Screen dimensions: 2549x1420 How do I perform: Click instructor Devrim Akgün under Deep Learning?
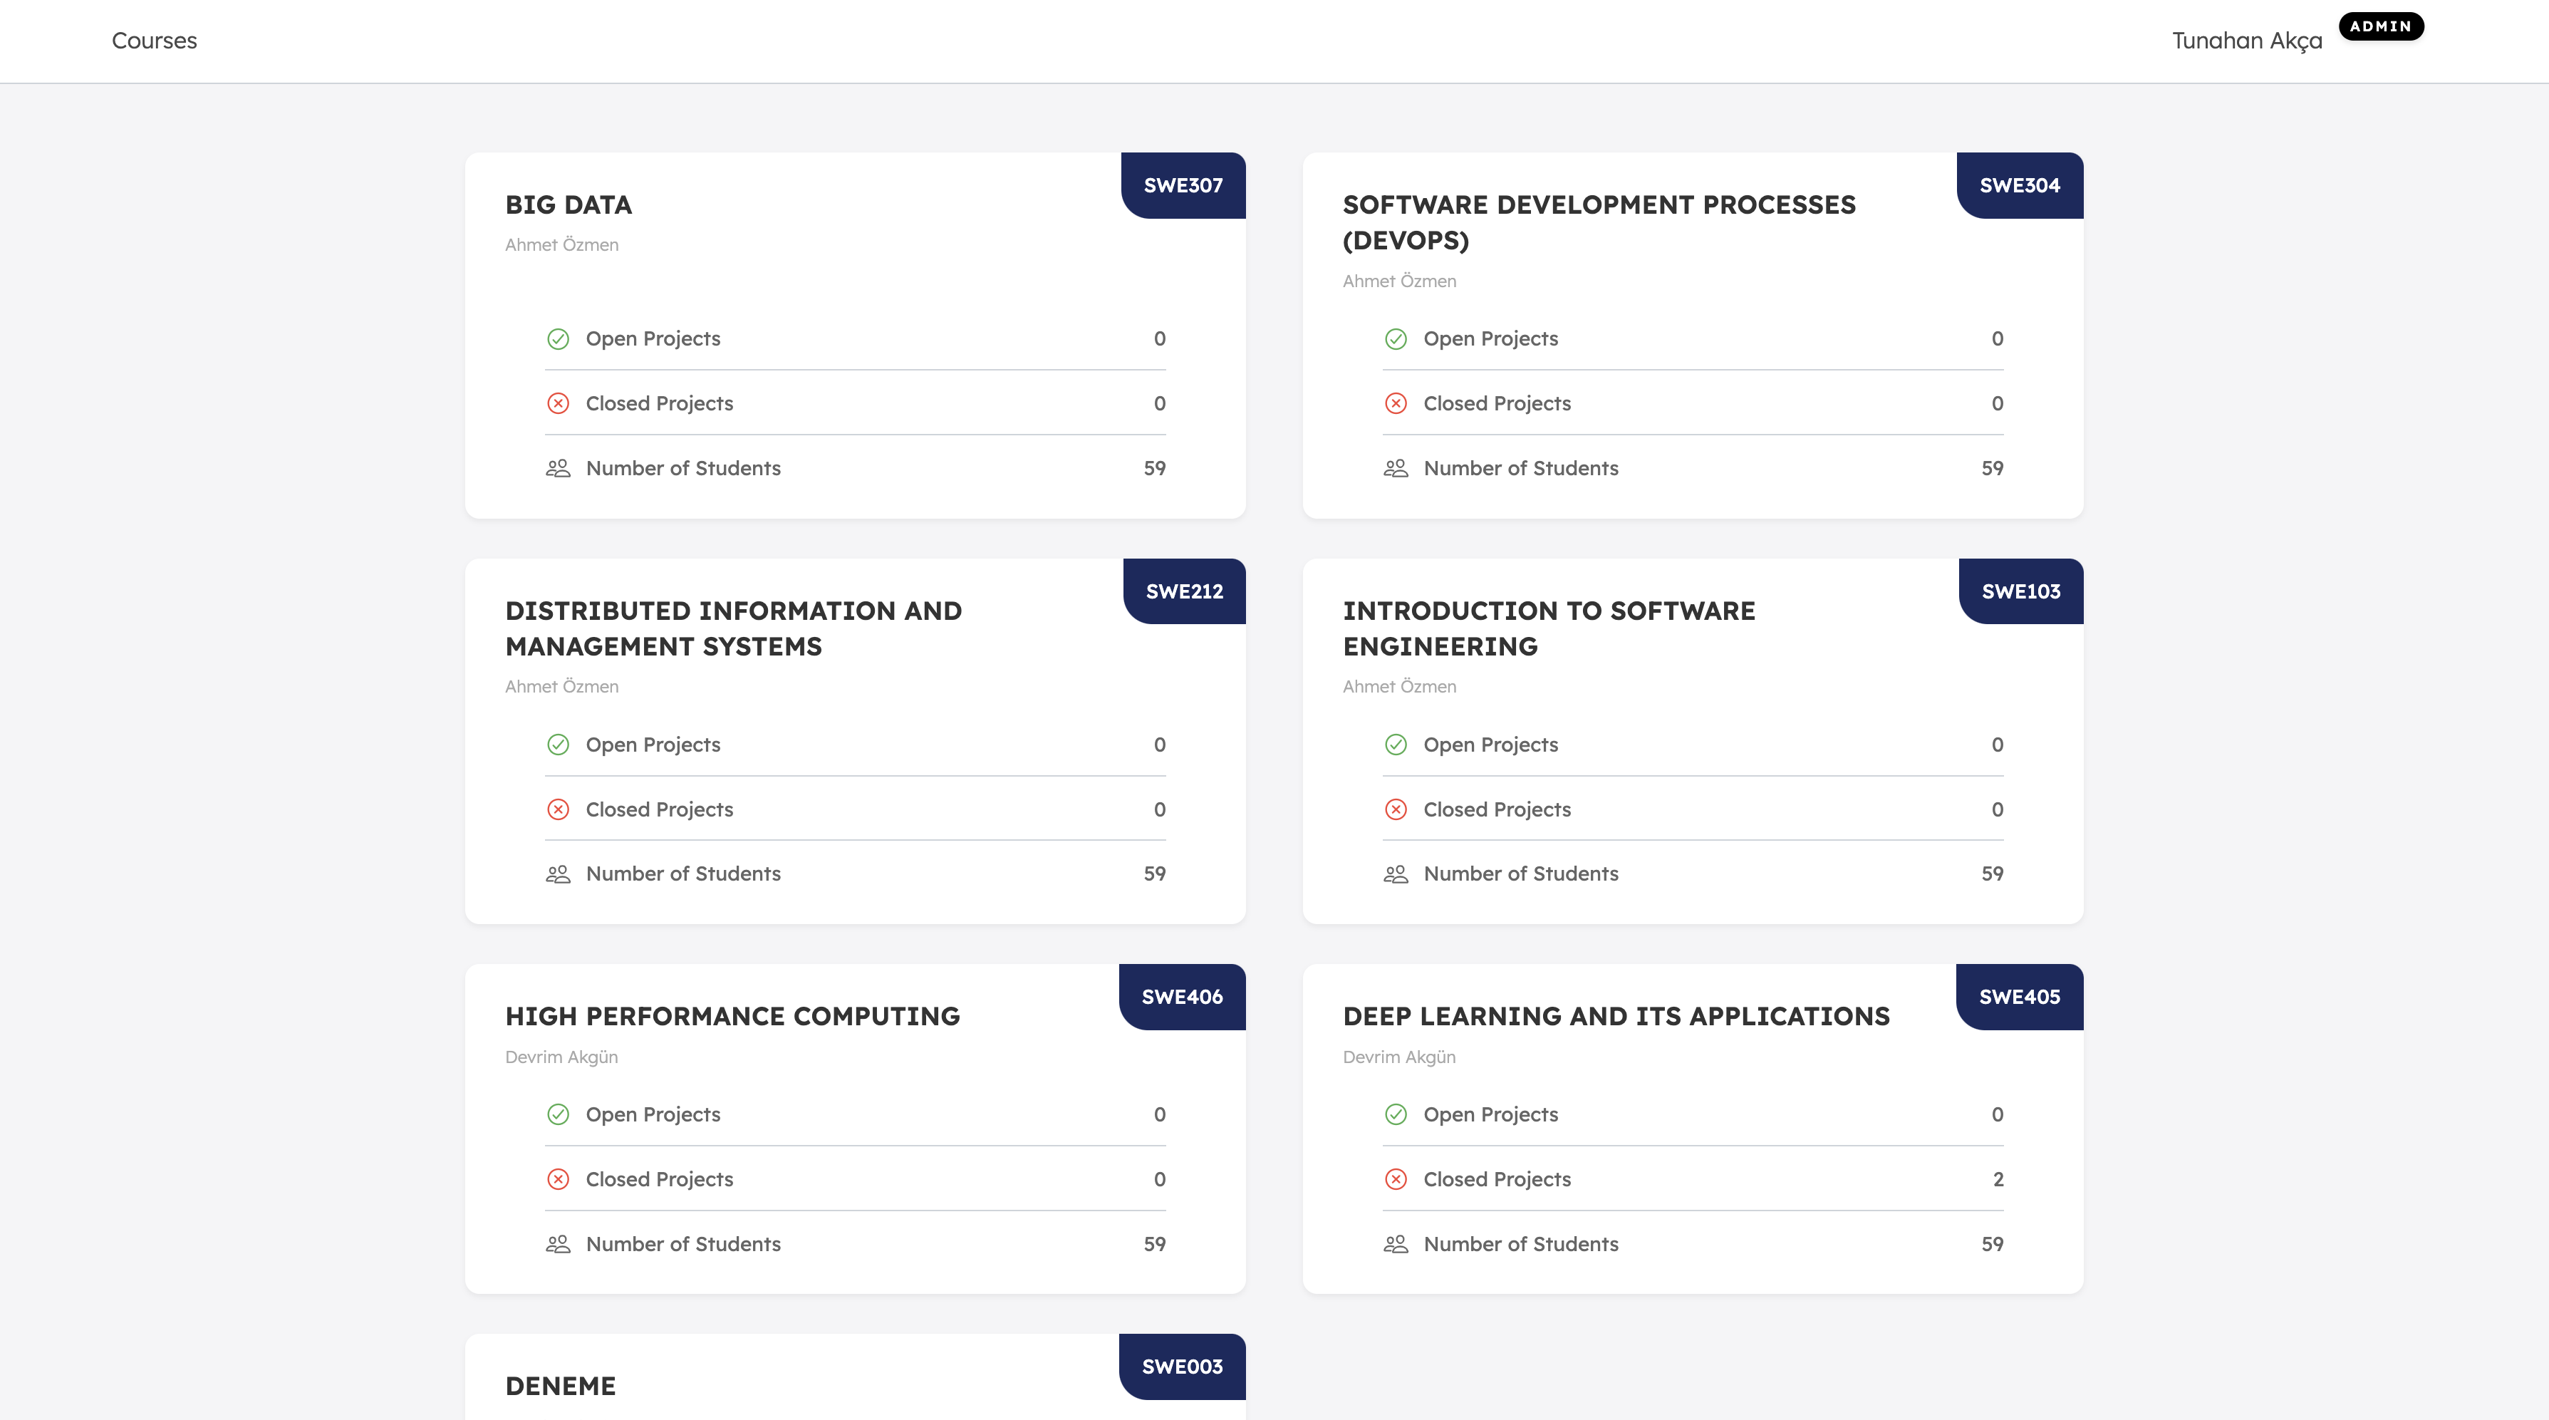[x=1399, y=1057]
